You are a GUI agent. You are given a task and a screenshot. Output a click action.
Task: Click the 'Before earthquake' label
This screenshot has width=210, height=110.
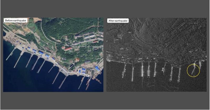(x=15, y=20)
